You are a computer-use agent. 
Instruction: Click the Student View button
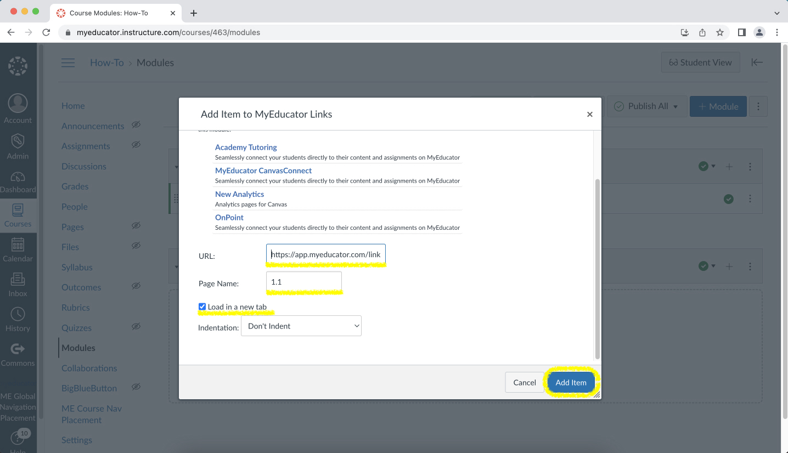(x=700, y=63)
